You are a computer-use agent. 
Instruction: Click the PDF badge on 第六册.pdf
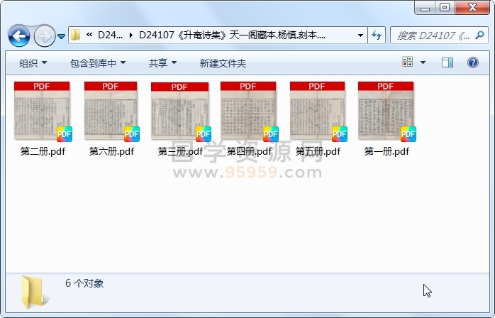coord(132,134)
